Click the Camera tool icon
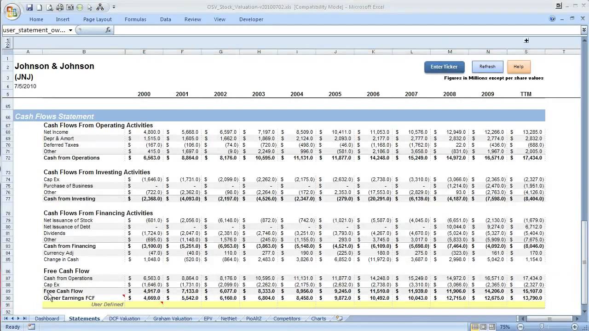Screen dimensions: 589x331 pyautogui.click(x=70, y=7)
